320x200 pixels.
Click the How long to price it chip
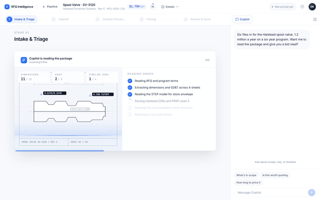pyautogui.click(x=248, y=183)
